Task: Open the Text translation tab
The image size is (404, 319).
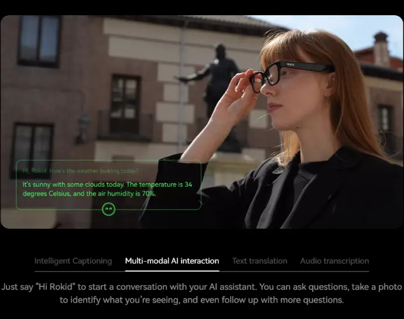Action: point(259,261)
